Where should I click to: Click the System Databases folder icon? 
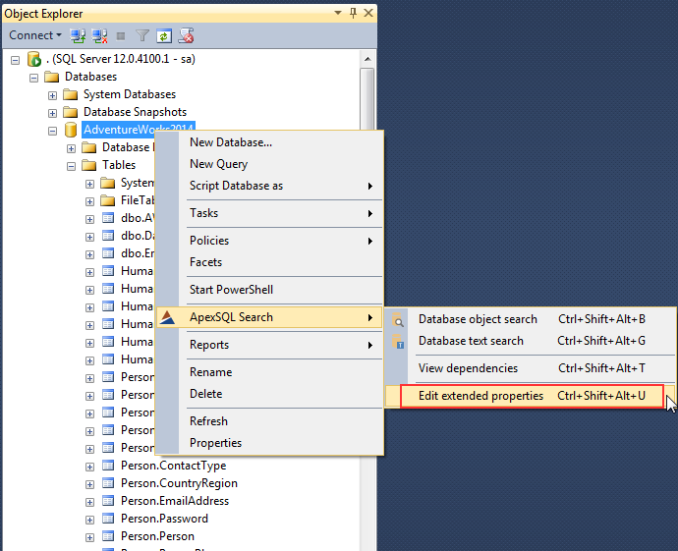[70, 94]
